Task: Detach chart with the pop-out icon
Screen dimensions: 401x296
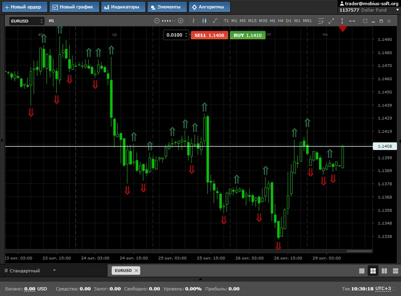Action: click(x=365, y=21)
